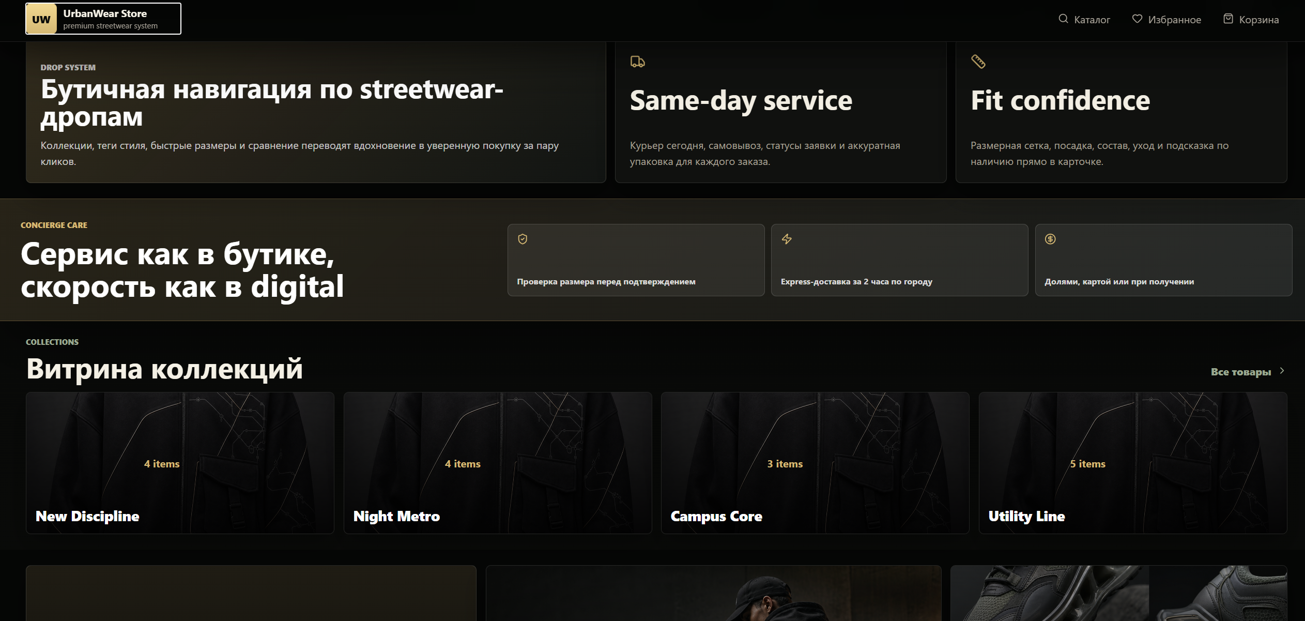The height and width of the screenshot is (621, 1305).
Task: Open the sneaker product image at bottom
Action: point(1118,593)
